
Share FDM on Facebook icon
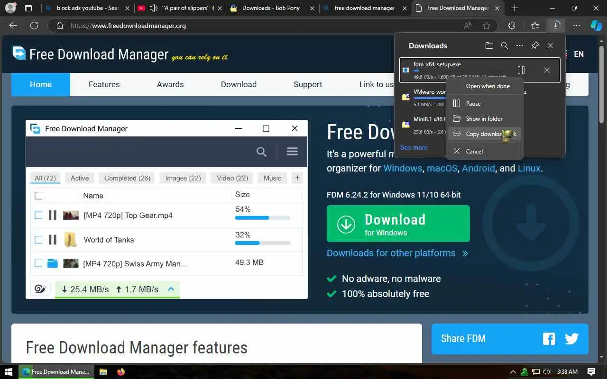point(549,339)
